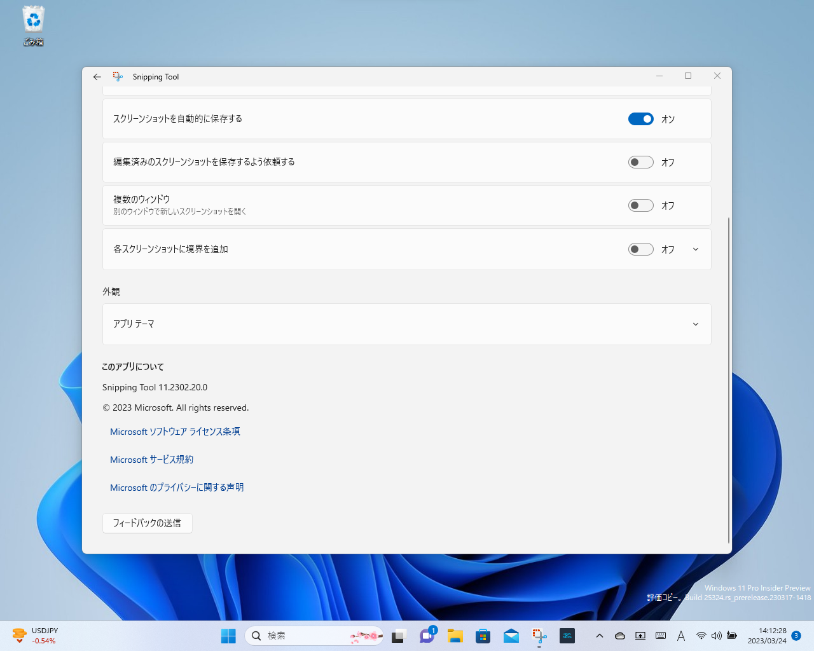Image resolution: width=814 pixels, height=651 pixels.
Task: Open the Mail app from the taskbar
Action: coord(511,635)
